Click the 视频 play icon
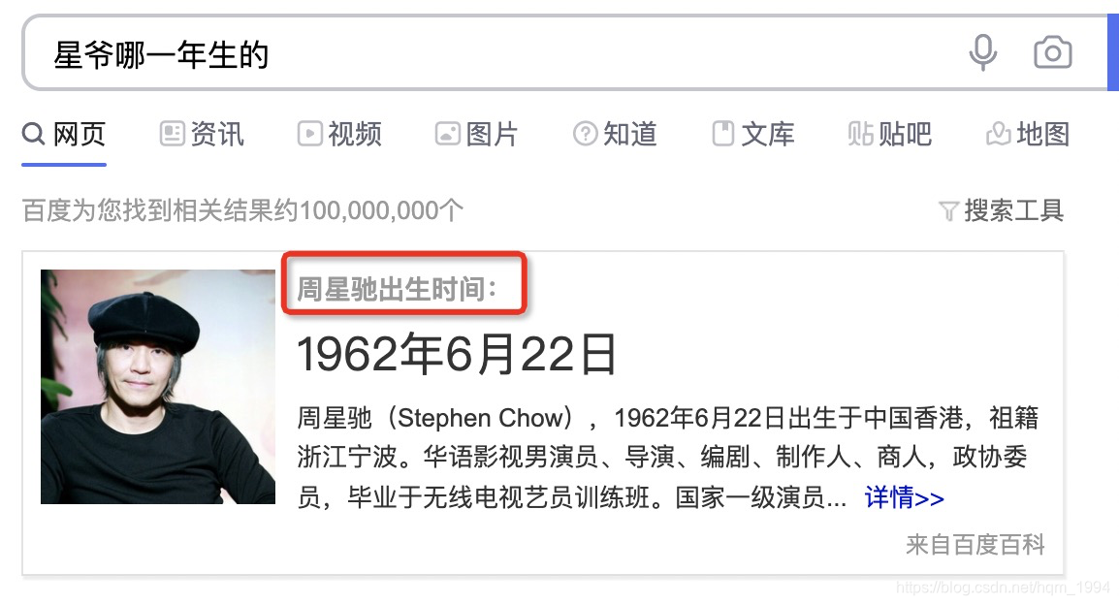The image size is (1119, 605). click(x=309, y=134)
